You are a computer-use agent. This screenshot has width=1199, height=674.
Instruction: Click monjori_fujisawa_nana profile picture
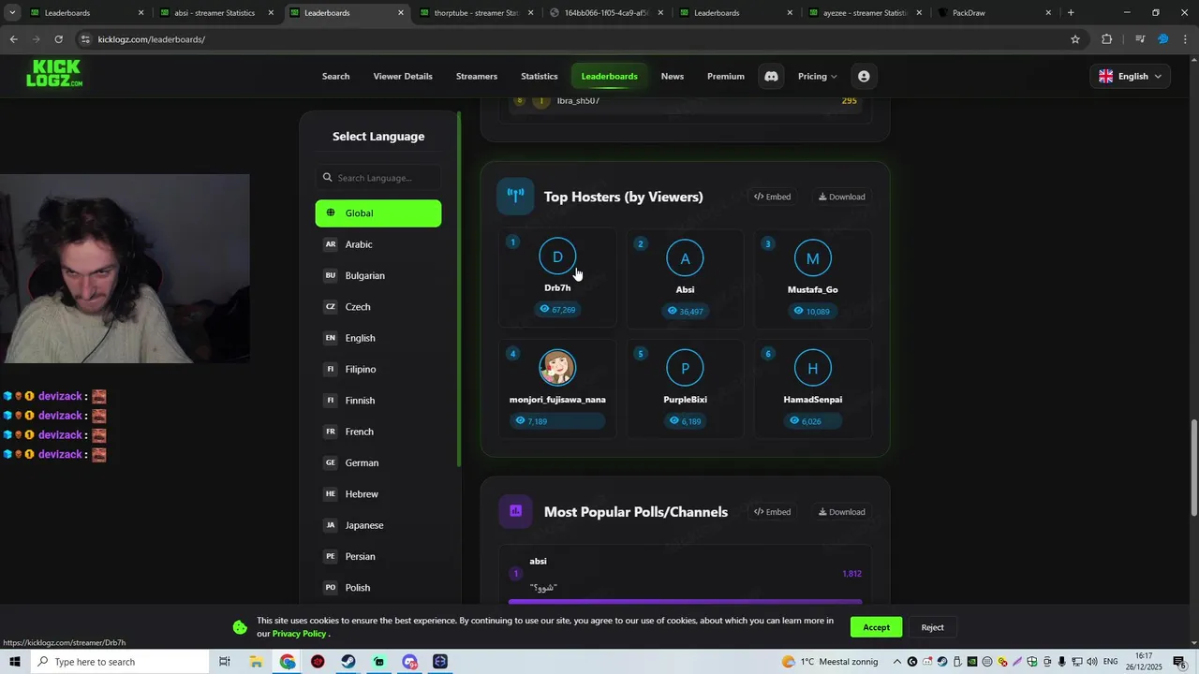(557, 368)
